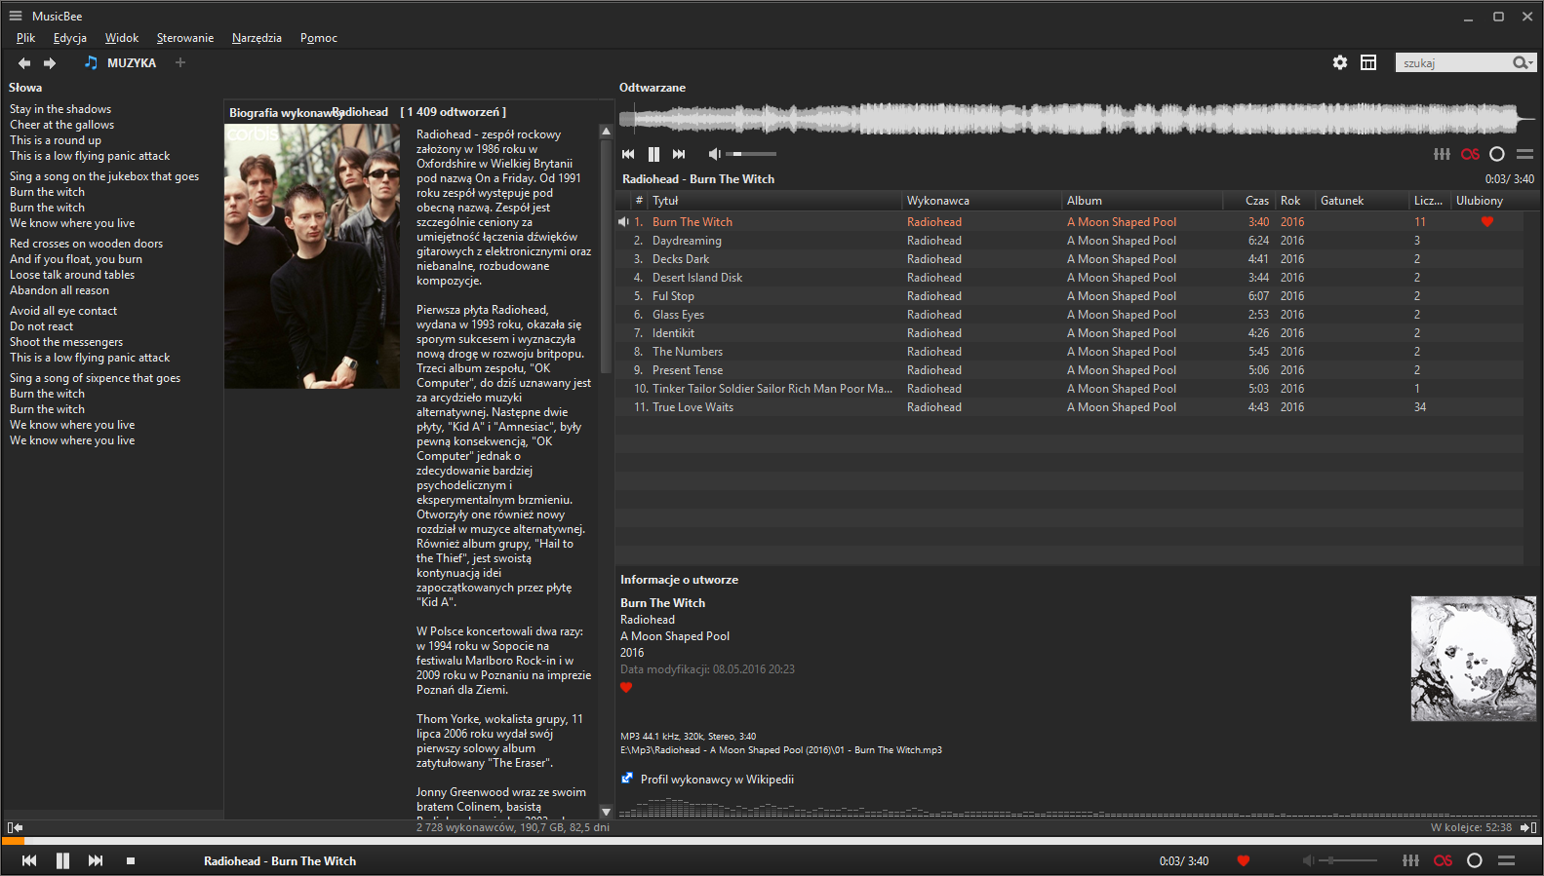Screen dimensions: 1544x876
Task: Click the search magnifier icon
Action: (x=1520, y=62)
